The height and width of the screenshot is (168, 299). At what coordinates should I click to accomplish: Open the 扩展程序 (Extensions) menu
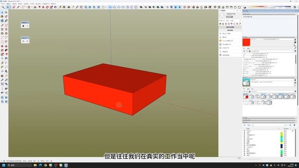click(x=46, y=4)
